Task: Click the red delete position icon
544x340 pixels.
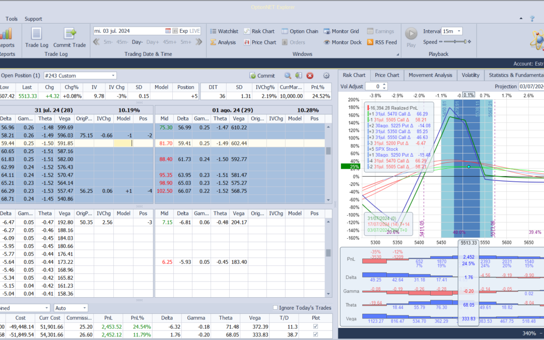Action: click(x=310, y=76)
